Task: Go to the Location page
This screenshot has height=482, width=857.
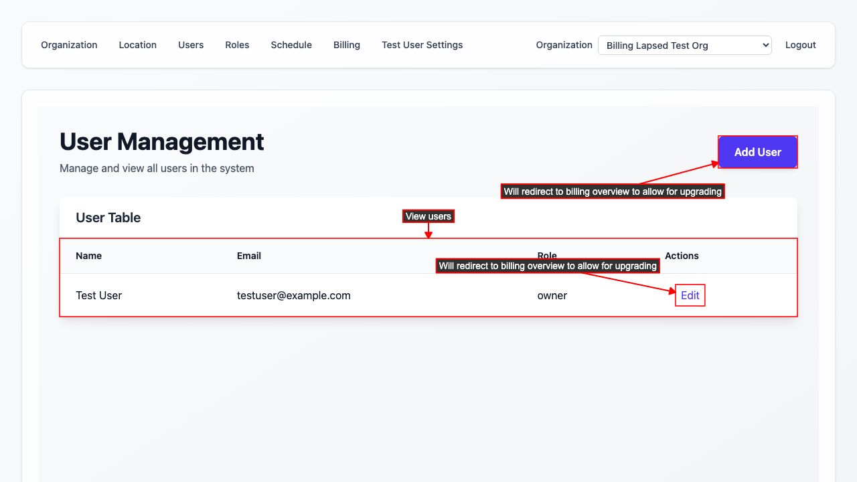Action: pyautogui.click(x=137, y=45)
